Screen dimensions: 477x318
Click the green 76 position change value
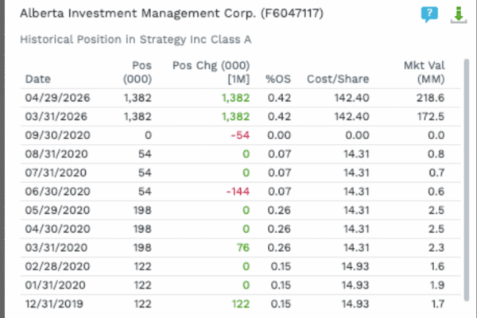click(243, 248)
